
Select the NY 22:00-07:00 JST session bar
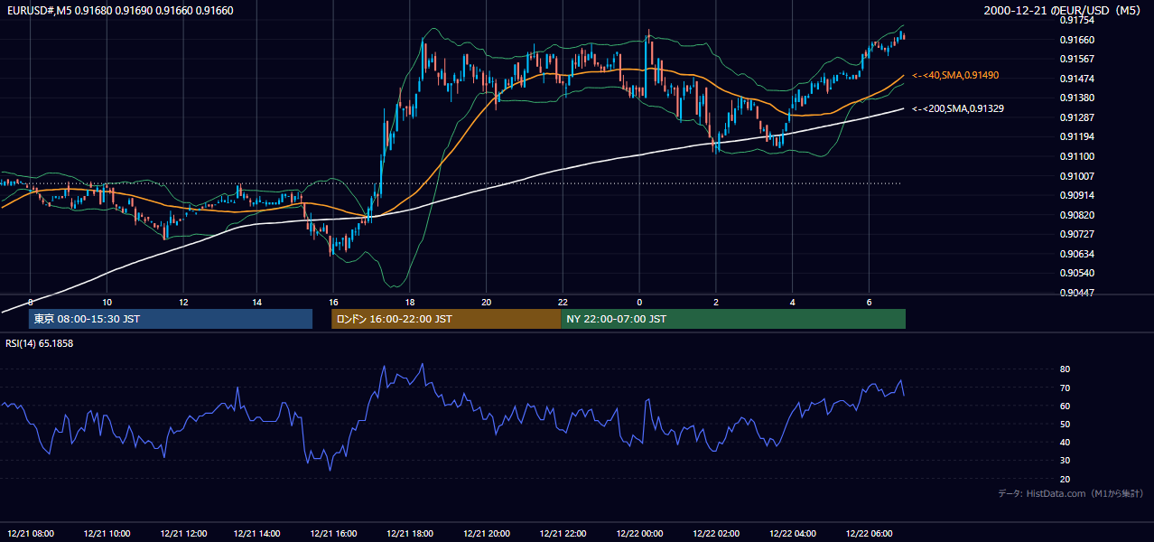click(x=733, y=319)
